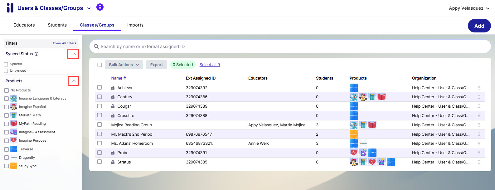Click the lock icon beside Century

point(113,97)
